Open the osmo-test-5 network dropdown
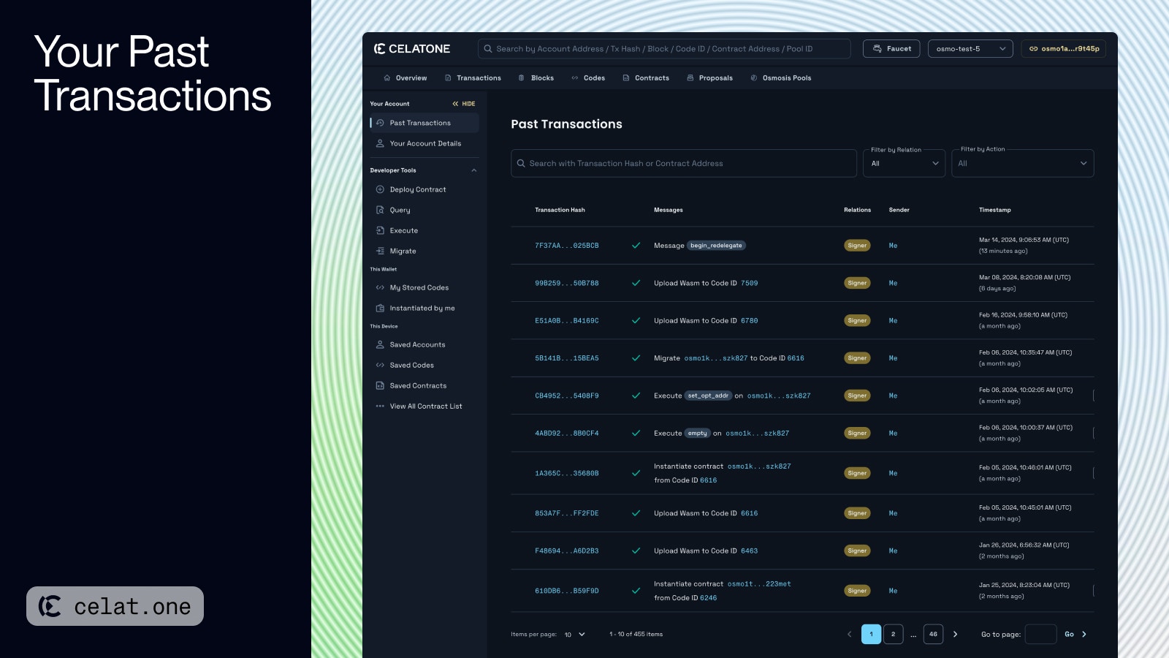Screen dimensions: 1169x658 point(970,49)
